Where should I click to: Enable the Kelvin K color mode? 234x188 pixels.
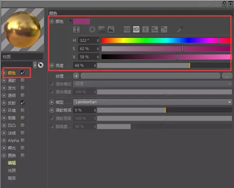[x=145, y=29]
